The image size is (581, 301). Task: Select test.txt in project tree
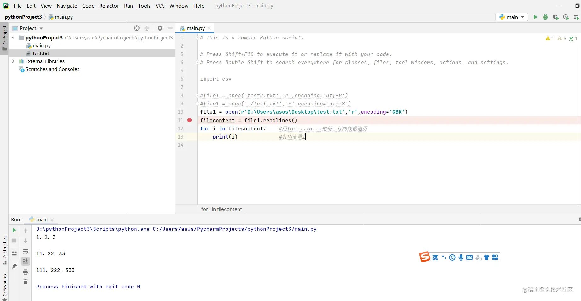41,53
